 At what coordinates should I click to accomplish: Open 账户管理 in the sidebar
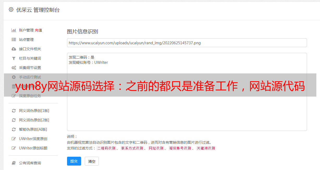[26, 30]
